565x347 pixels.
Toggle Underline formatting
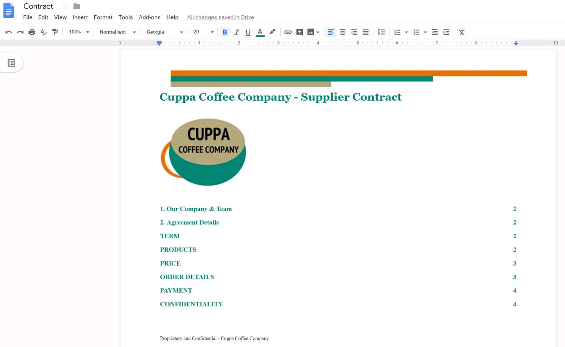tap(248, 32)
